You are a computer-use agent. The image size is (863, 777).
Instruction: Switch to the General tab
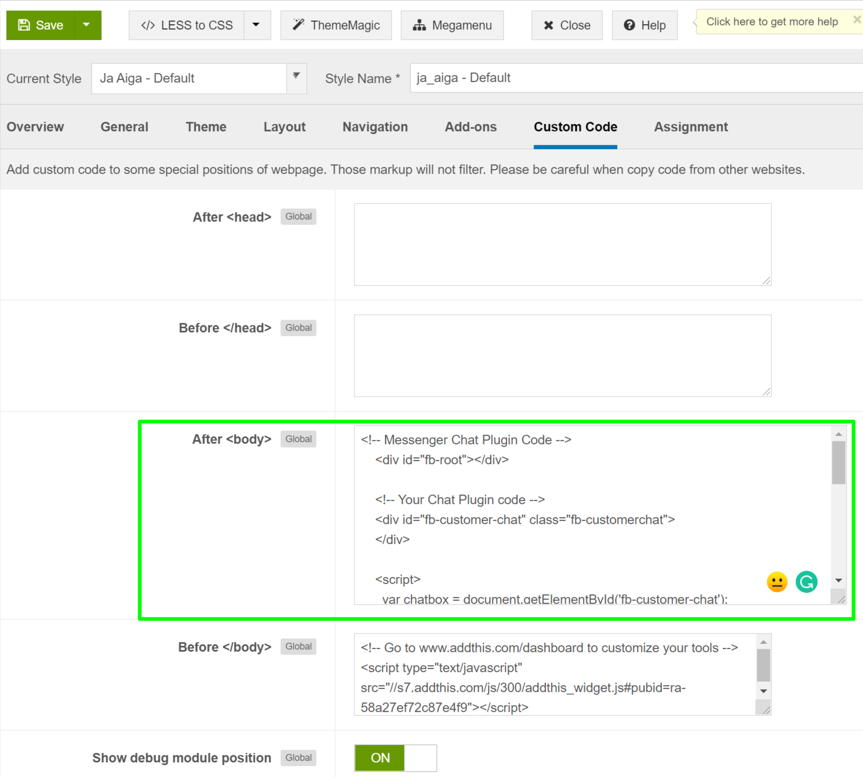124,127
